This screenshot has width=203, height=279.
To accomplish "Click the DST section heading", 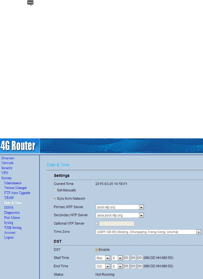I will 58,241.
